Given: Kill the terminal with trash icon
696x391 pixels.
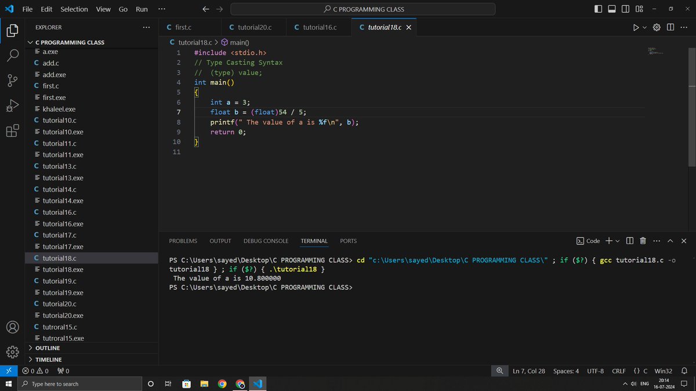Looking at the screenshot, I should [643, 241].
